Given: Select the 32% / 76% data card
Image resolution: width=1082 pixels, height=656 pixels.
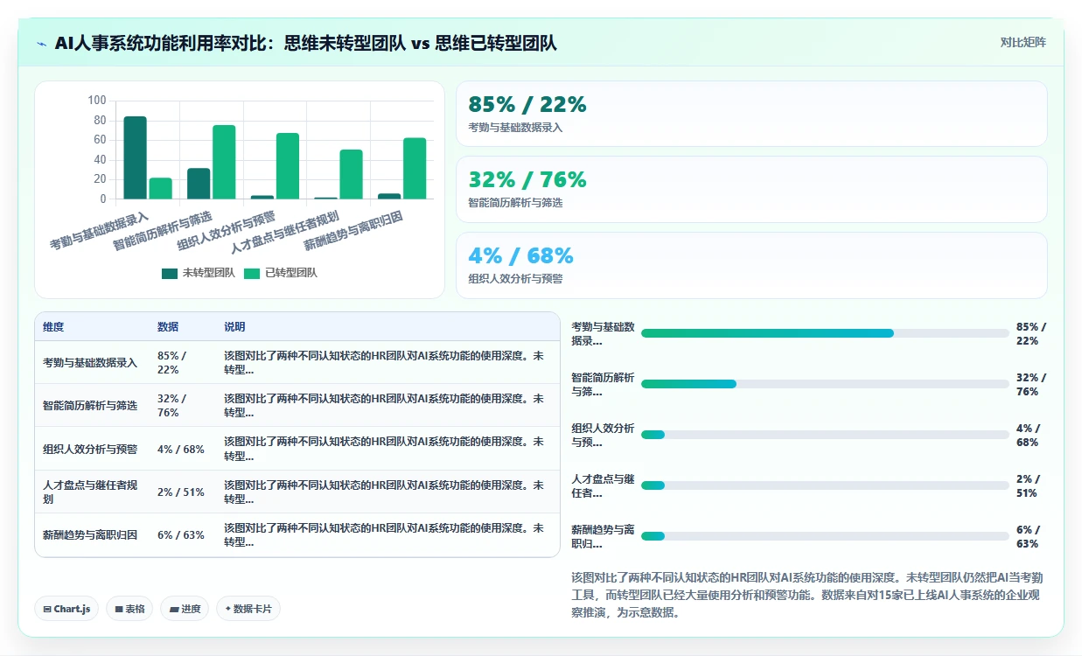Looking at the screenshot, I should (x=751, y=189).
